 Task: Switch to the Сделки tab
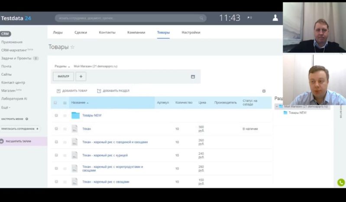pos(81,33)
